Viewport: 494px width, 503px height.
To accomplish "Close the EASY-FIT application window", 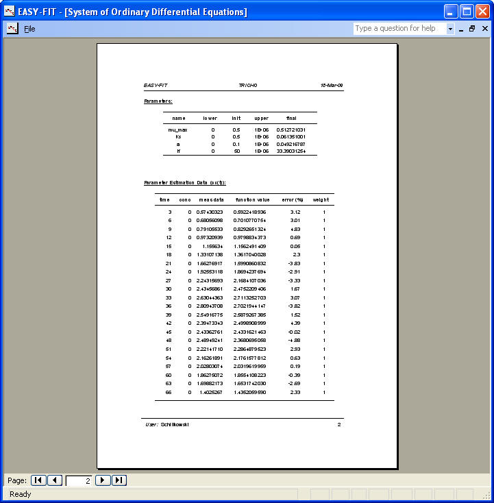I will [x=482, y=12].
